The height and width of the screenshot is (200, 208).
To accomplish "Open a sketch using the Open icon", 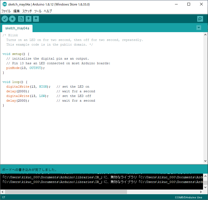I will [28, 19].
